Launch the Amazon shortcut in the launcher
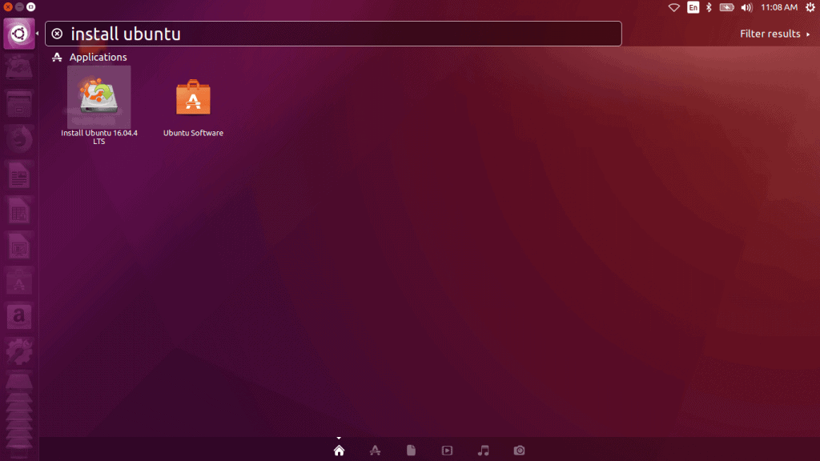 click(18, 316)
